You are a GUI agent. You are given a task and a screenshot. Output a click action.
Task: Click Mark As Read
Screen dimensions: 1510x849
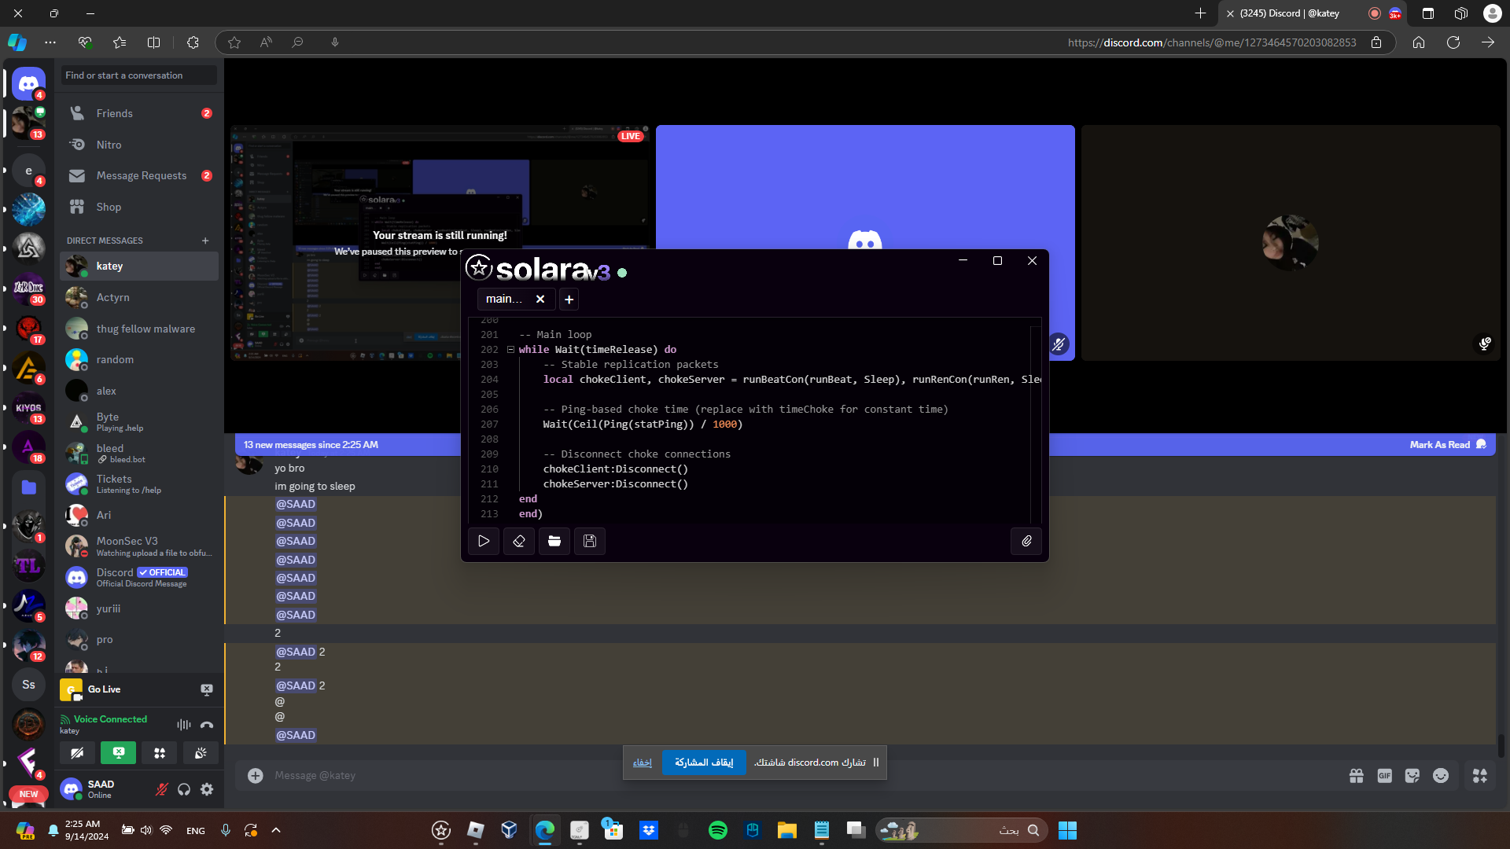point(1447,445)
